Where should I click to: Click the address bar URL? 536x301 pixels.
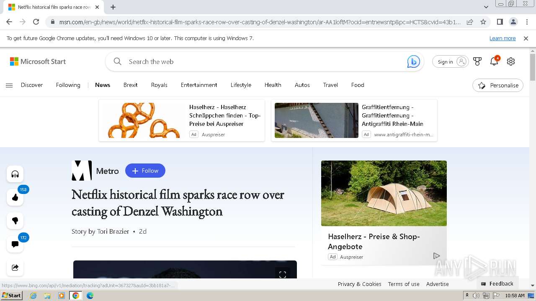(x=260, y=22)
